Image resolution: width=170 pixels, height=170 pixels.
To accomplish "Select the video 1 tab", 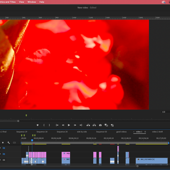I will (x=139, y=132).
